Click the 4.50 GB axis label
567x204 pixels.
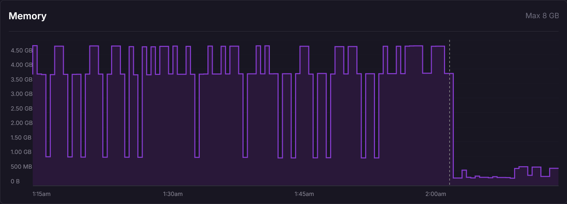tap(21, 50)
